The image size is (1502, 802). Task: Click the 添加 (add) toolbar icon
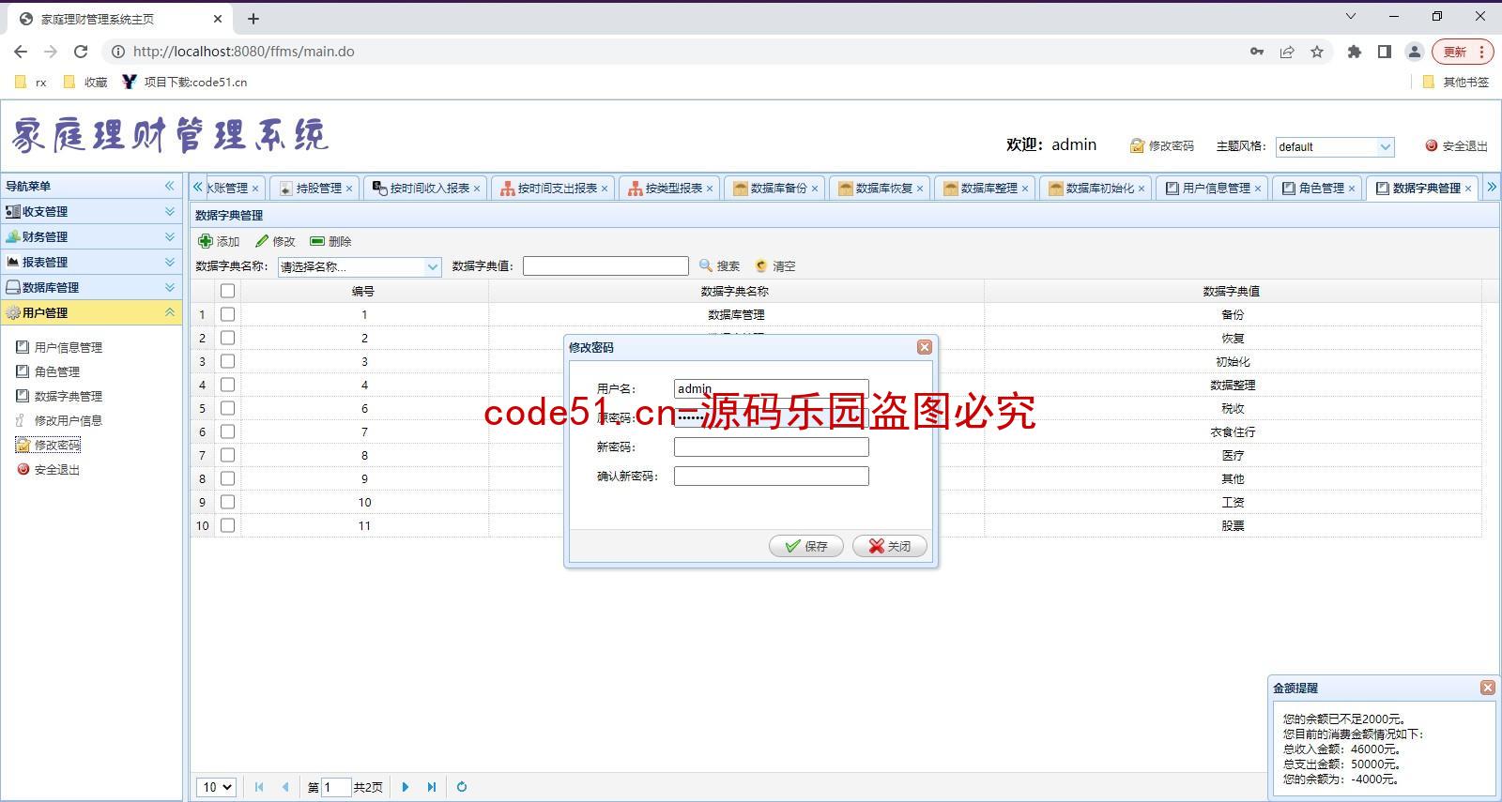(206, 241)
